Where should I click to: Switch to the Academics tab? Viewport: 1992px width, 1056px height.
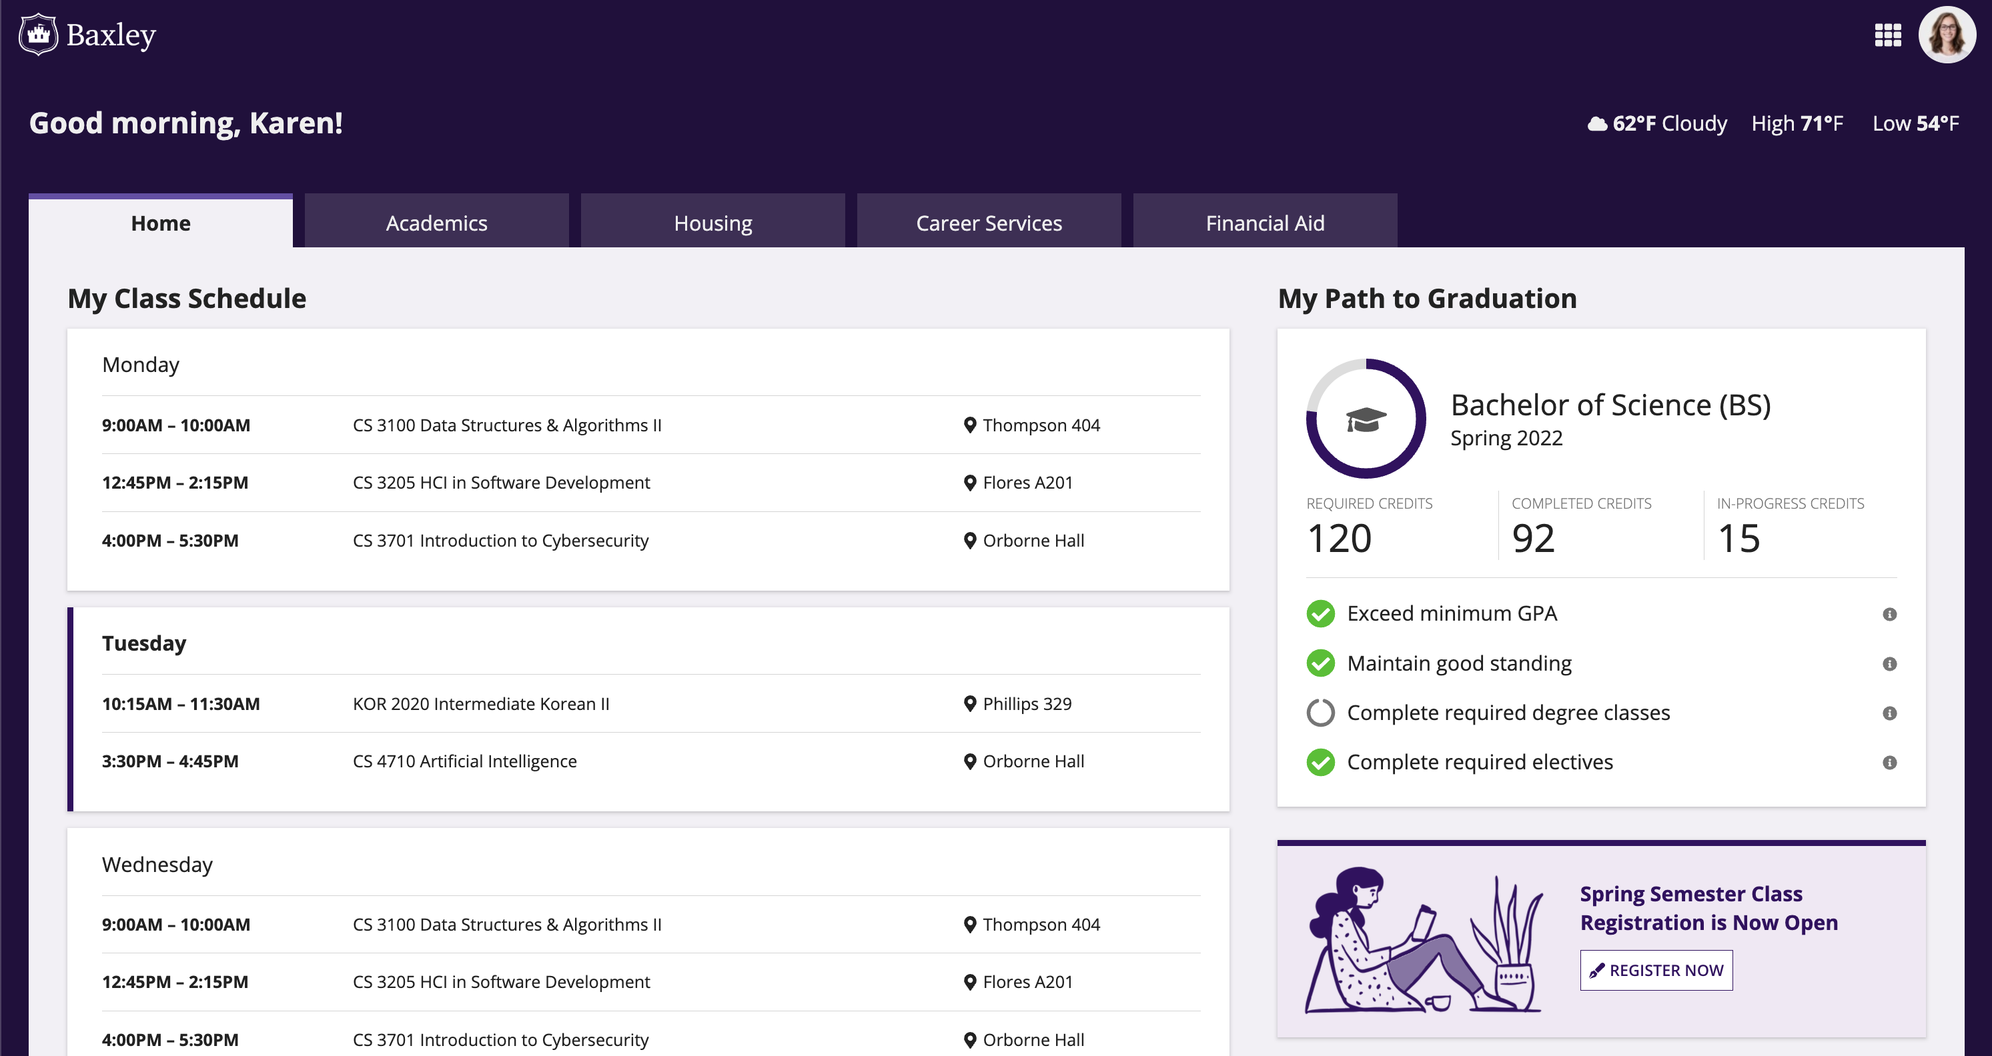coord(437,222)
